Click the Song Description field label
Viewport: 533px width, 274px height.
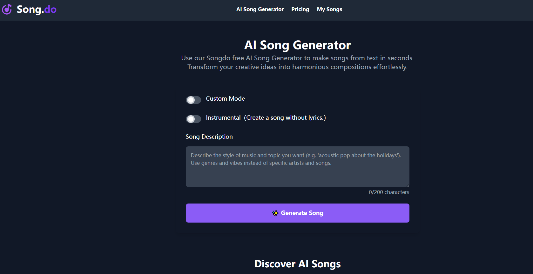click(209, 137)
